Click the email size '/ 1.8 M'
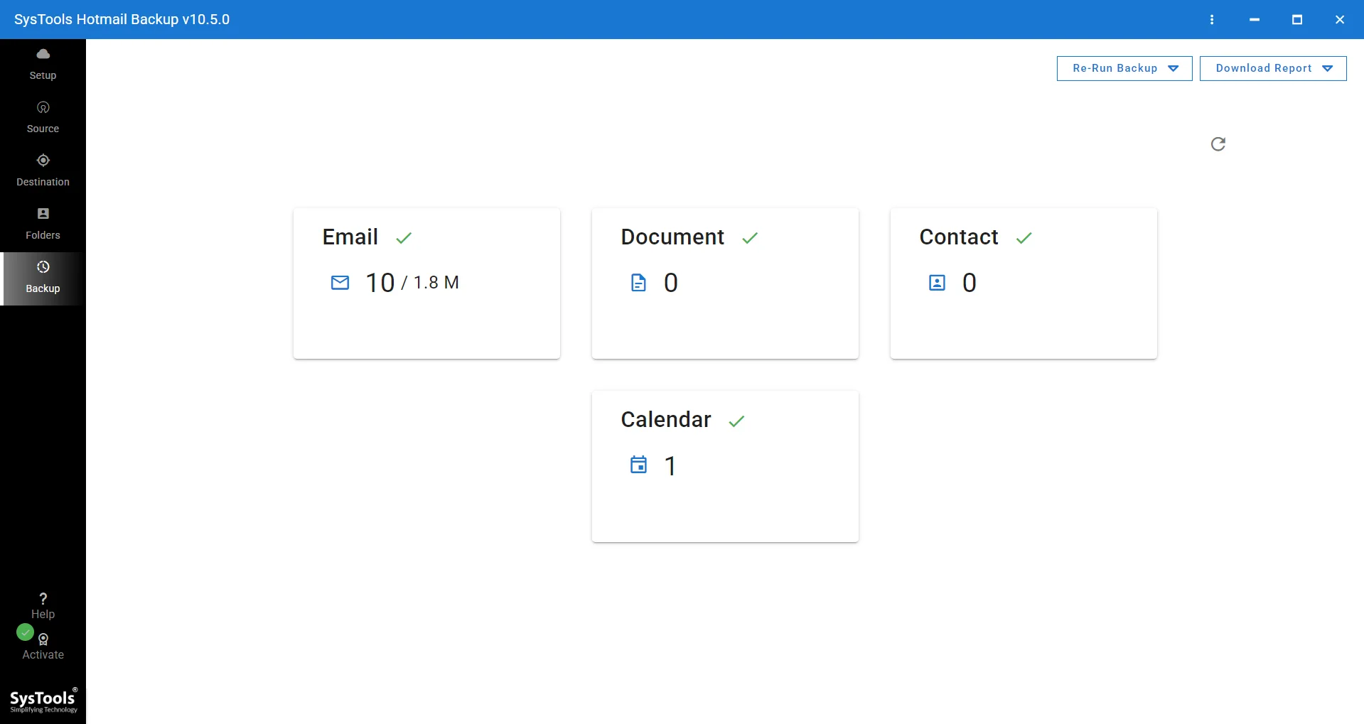Image resolution: width=1364 pixels, height=724 pixels. pyautogui.click(x=430, y=283)
